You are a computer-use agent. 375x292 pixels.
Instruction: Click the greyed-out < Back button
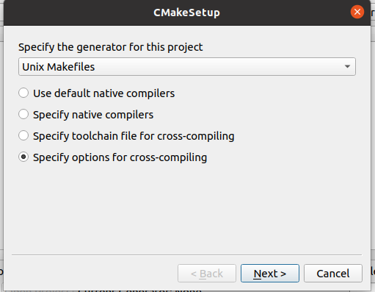207,273
